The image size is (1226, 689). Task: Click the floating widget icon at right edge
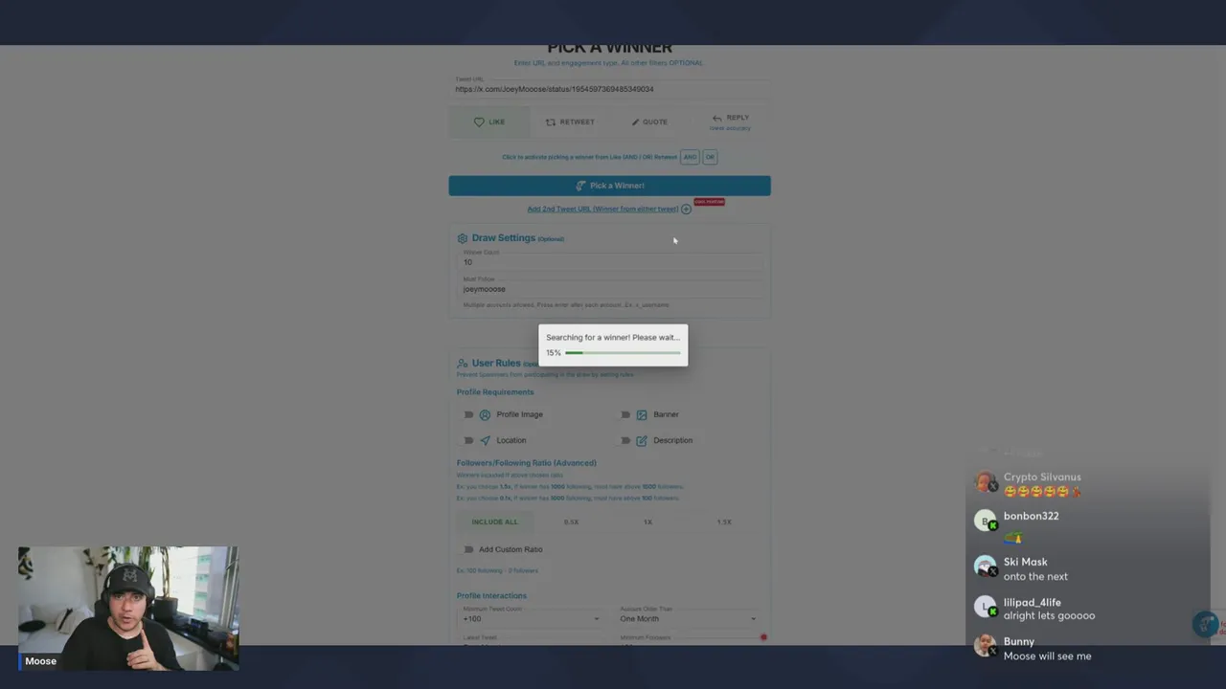[1205, 624]
